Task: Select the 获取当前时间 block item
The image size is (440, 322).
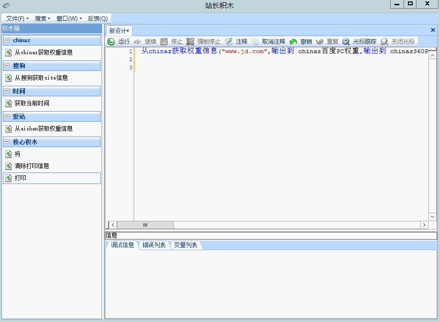Action: point(32,103)
